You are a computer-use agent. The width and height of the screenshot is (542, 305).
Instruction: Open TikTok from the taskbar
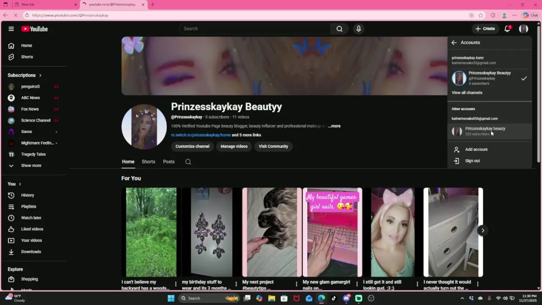coord(334,298)
